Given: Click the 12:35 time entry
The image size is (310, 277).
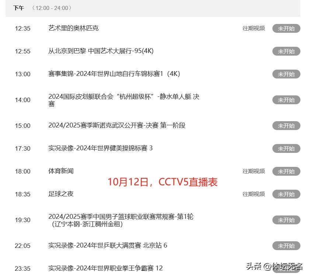Looking at the screenshot, I should pyautogui.click(x=23, y=29).
